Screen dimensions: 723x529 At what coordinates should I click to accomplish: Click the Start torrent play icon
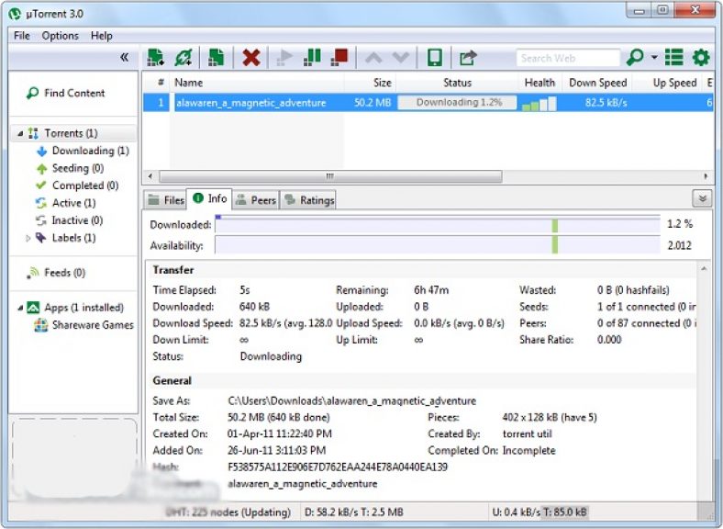tap(284, 58)
